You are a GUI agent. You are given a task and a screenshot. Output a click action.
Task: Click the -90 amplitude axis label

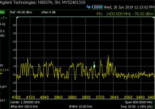coord(15,91)
